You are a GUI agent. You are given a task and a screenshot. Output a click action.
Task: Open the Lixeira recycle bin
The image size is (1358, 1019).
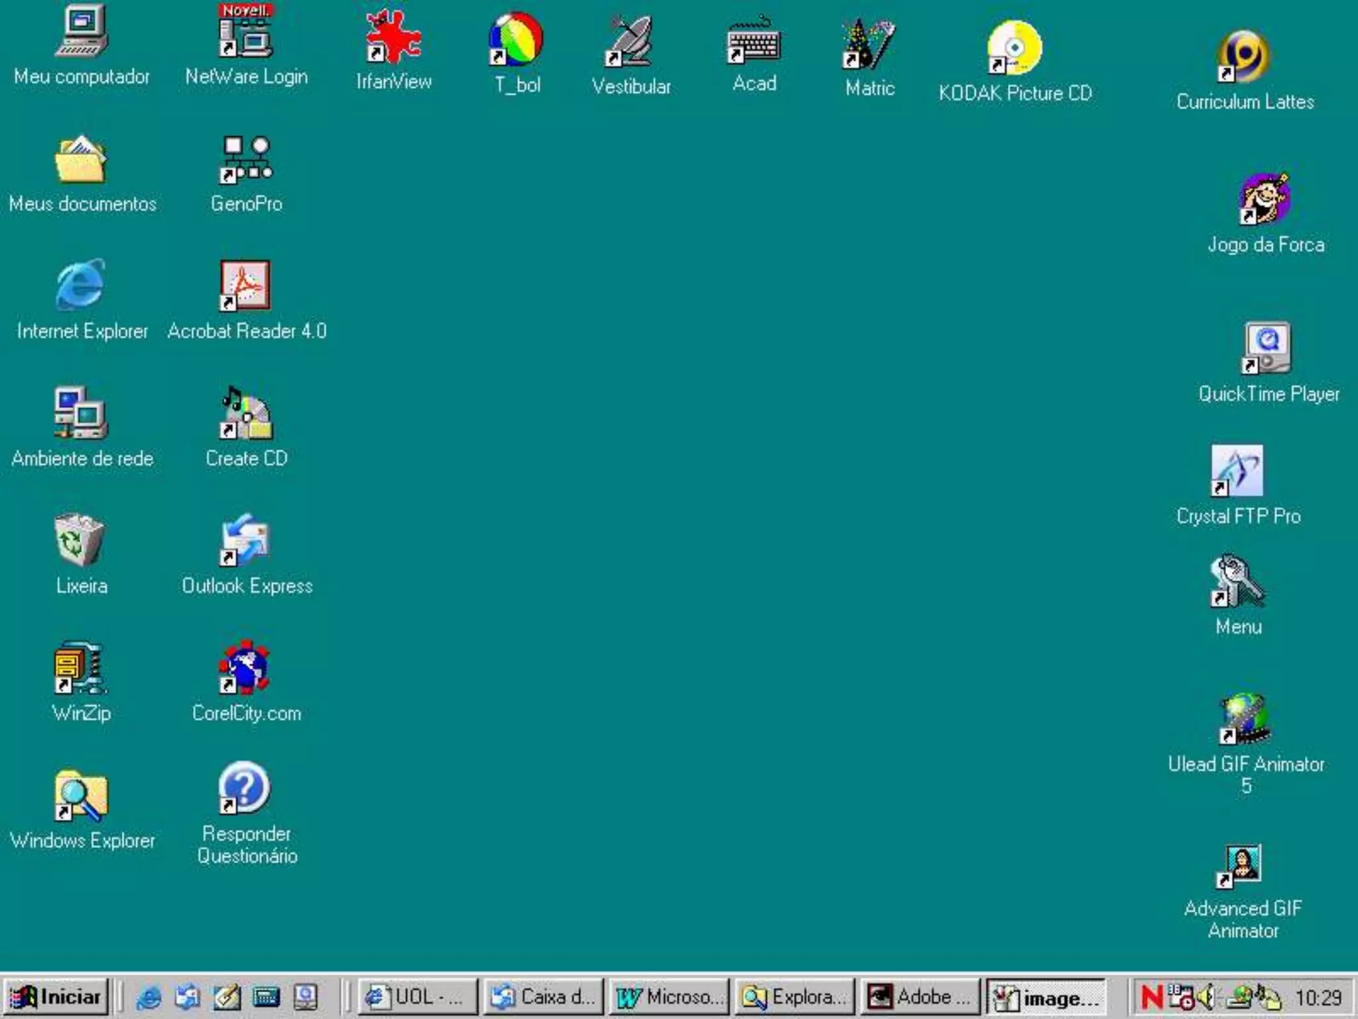click(80, 541)
